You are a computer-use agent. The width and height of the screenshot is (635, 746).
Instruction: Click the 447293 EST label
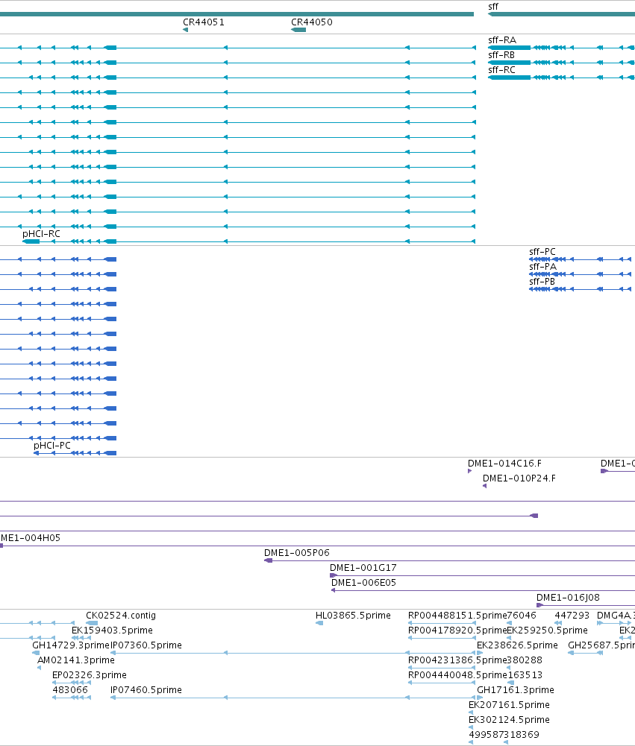[x=572, y=615]
